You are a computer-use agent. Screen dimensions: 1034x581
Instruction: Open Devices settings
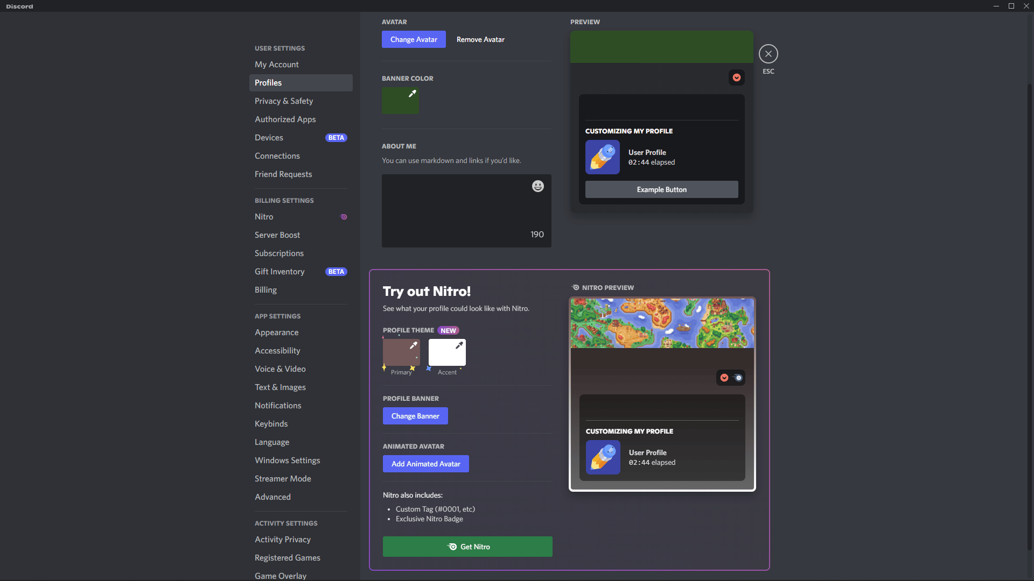pos(301,138)
